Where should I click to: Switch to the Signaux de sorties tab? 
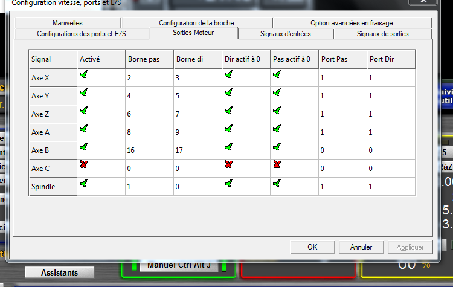coord(382,34)
